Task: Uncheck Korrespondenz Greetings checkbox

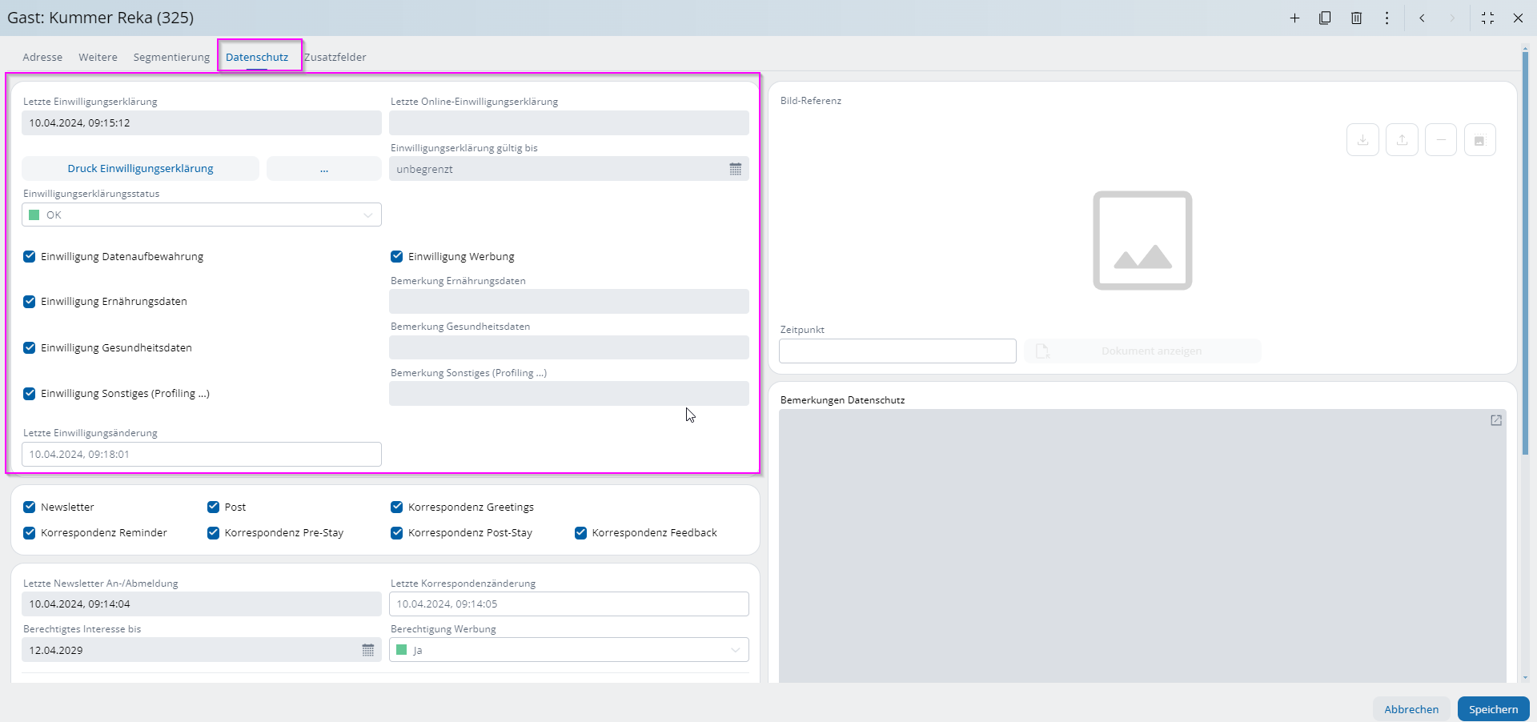Action: [x=397, y=507]
